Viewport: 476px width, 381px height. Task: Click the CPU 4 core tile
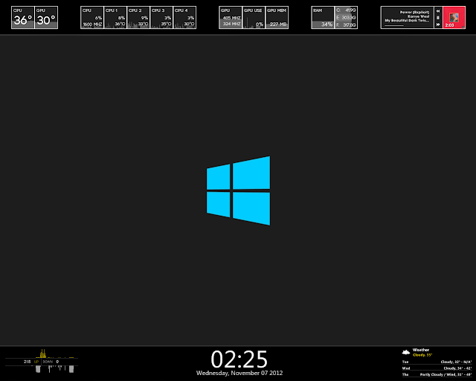pos(184,18)
